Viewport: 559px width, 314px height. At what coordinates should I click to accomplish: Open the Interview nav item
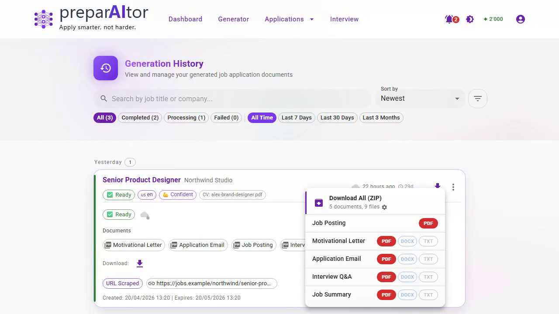click(344, 19)
